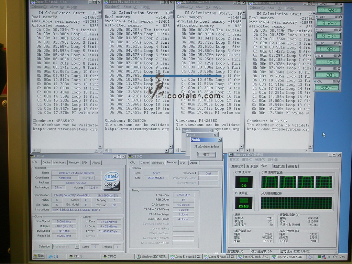The height and width of the screenshot is (264, 352).
Task: Click the close icon on the MB temperature gadget
Action: click(339, 68)
